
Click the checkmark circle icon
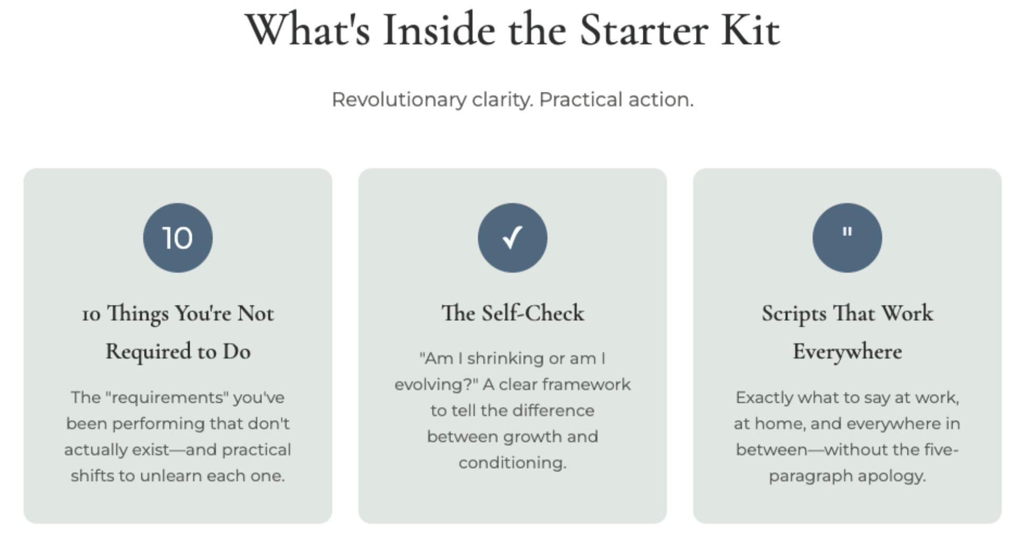(x=512, y=237)
